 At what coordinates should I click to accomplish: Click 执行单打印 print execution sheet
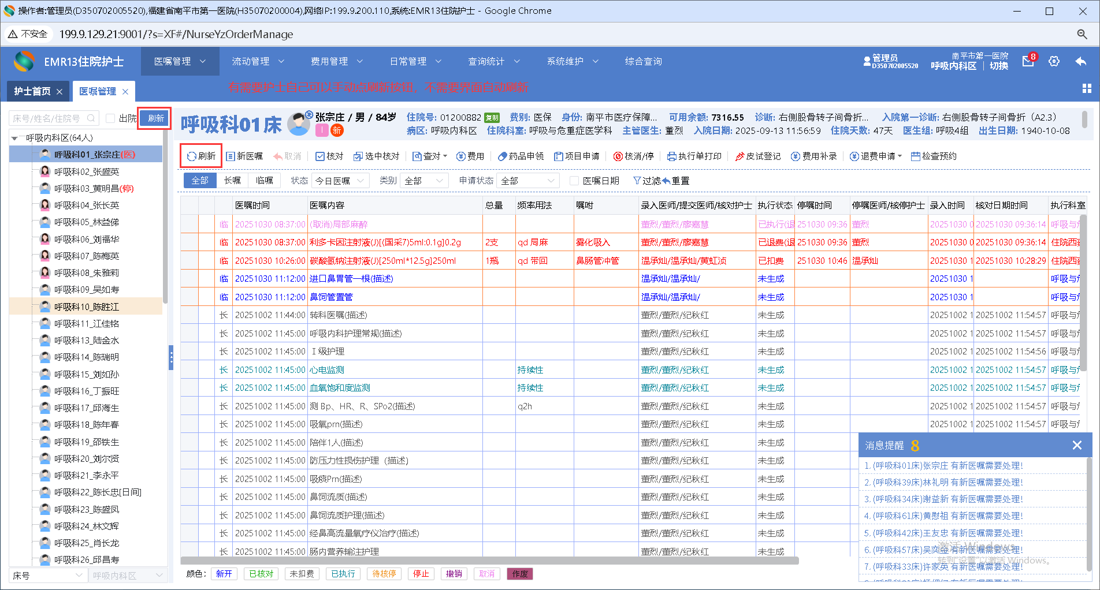point(694,156)
